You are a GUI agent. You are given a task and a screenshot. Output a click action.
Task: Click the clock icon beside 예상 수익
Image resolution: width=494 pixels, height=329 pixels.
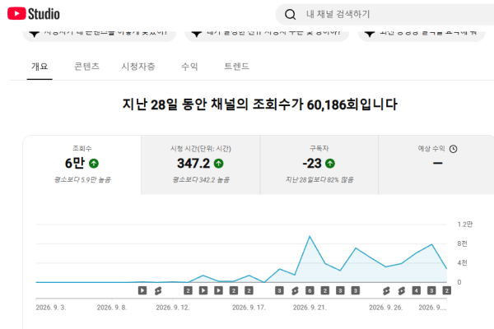click(x=453, y=149)
